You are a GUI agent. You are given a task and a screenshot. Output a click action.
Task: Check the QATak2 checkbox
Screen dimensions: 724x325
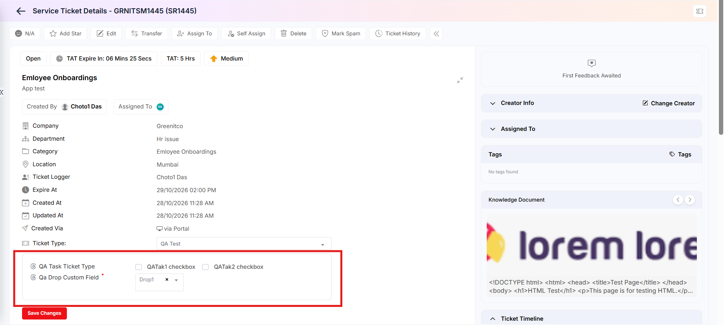(205, 267)
